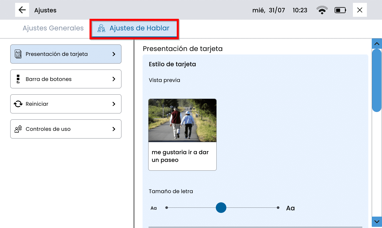382x228 pixels.
Task: Select the Ajustes de Hablar tab
Action: [x=139, y=28]
